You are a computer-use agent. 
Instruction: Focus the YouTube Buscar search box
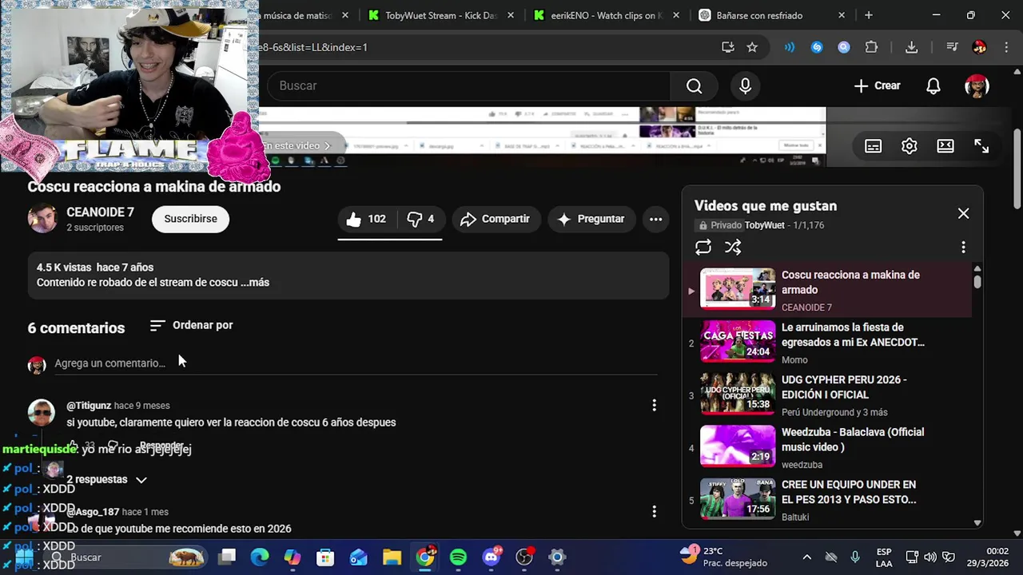(470, 86)
